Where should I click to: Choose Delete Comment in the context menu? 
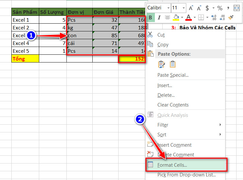point(176,155)
